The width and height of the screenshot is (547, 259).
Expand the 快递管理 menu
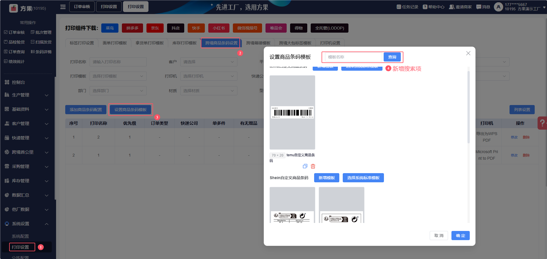pyautogui.click(x=27, y=138)
